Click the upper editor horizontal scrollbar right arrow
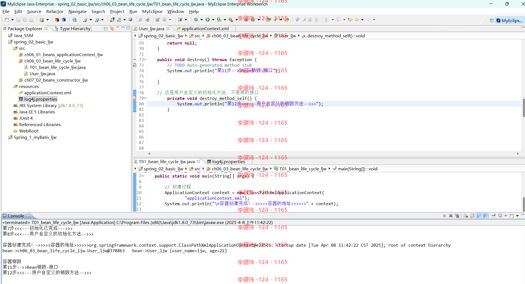525x284 pixels. (x=518, y=153)
